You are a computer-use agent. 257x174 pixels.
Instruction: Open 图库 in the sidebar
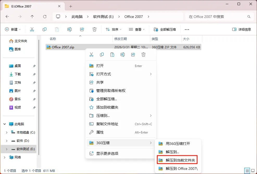(x=15, y=49)
